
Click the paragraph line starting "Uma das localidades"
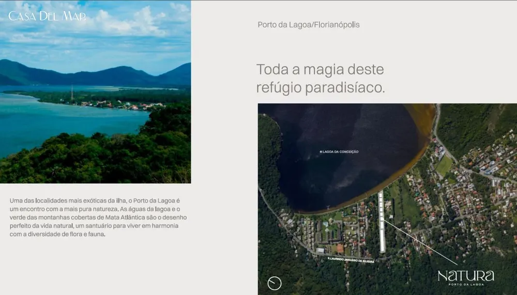[95, 200]
